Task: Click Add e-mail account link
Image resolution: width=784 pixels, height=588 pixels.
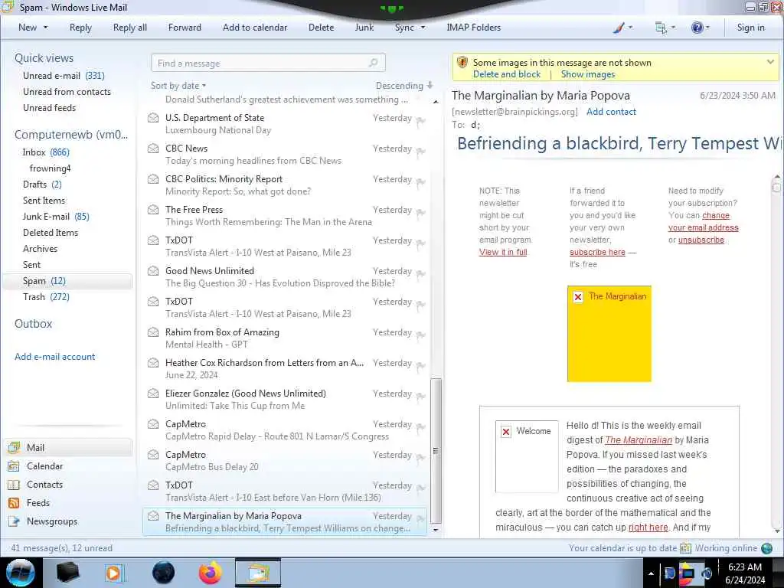Action: (x=54, y=357)
